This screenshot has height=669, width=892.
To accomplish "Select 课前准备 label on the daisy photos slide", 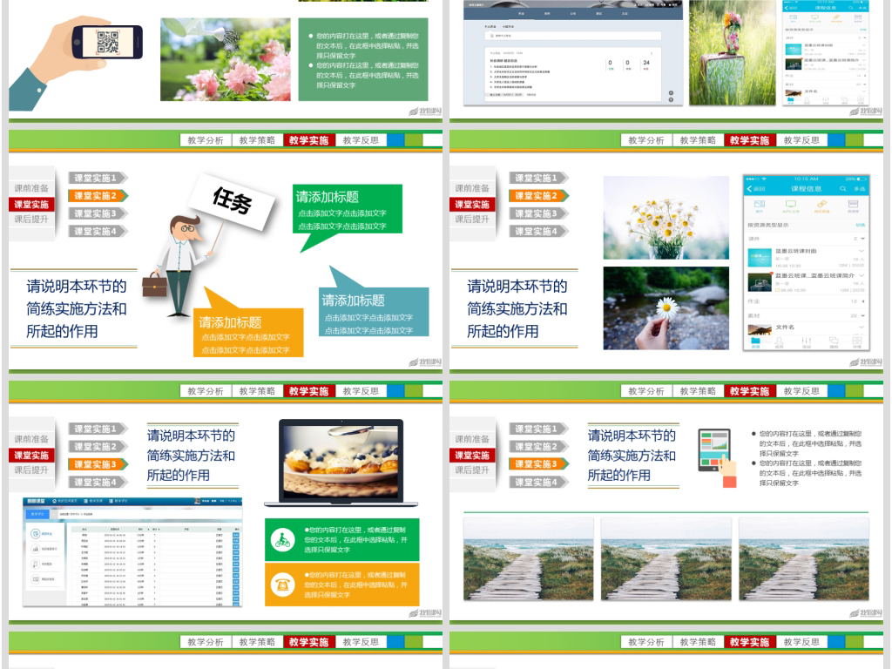I will 471,188.
